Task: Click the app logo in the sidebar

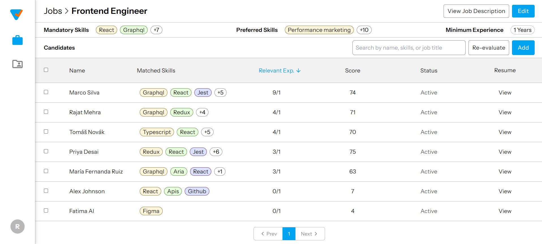Action: pyautogui.click(x=16, y=14)
